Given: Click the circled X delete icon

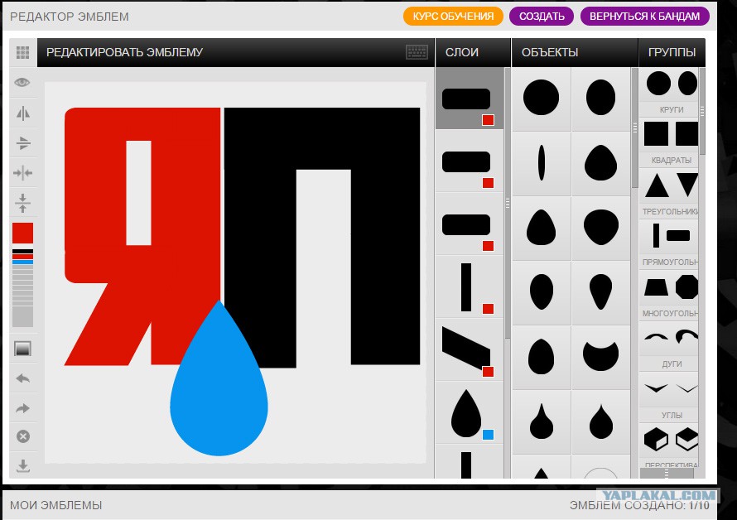Looking at the screenshot, I should click(x=22, y=436).
